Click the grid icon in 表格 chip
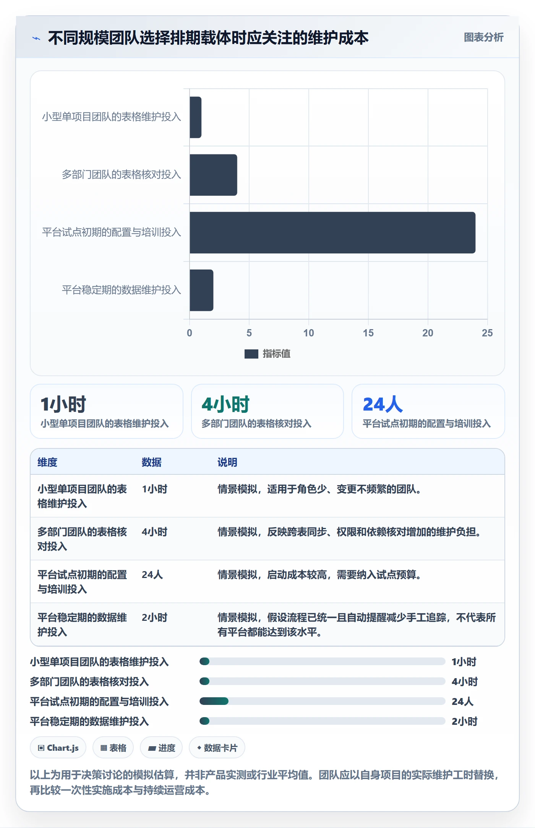This screenshot has height=828, width=535. click(x=104, y=748)
